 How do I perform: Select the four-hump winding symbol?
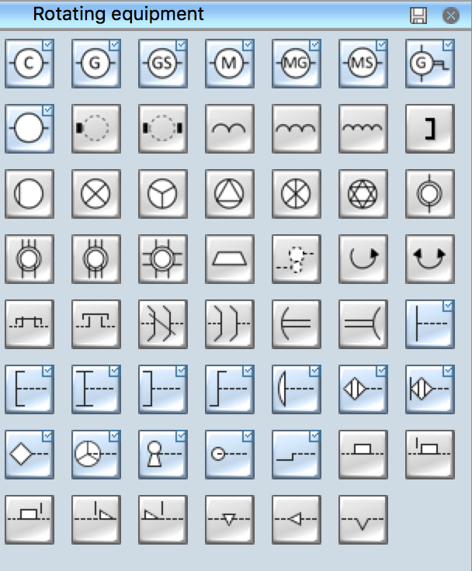pyautogui.click(x=363, y=129)
